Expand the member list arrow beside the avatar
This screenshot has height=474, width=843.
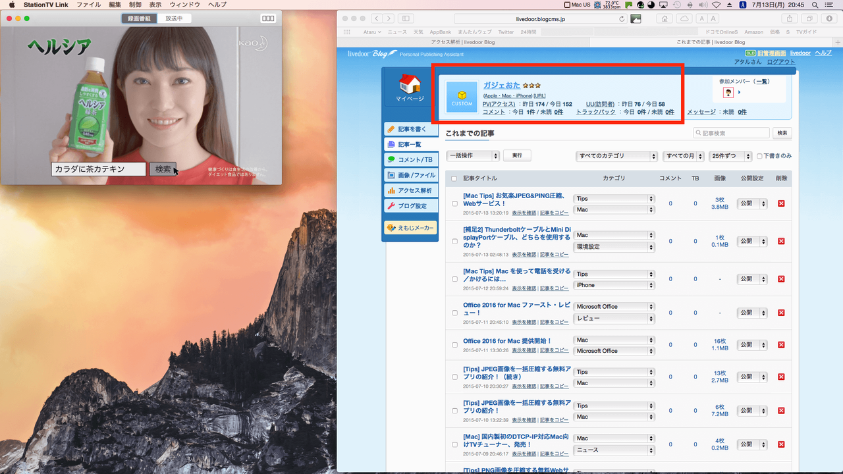740,92
